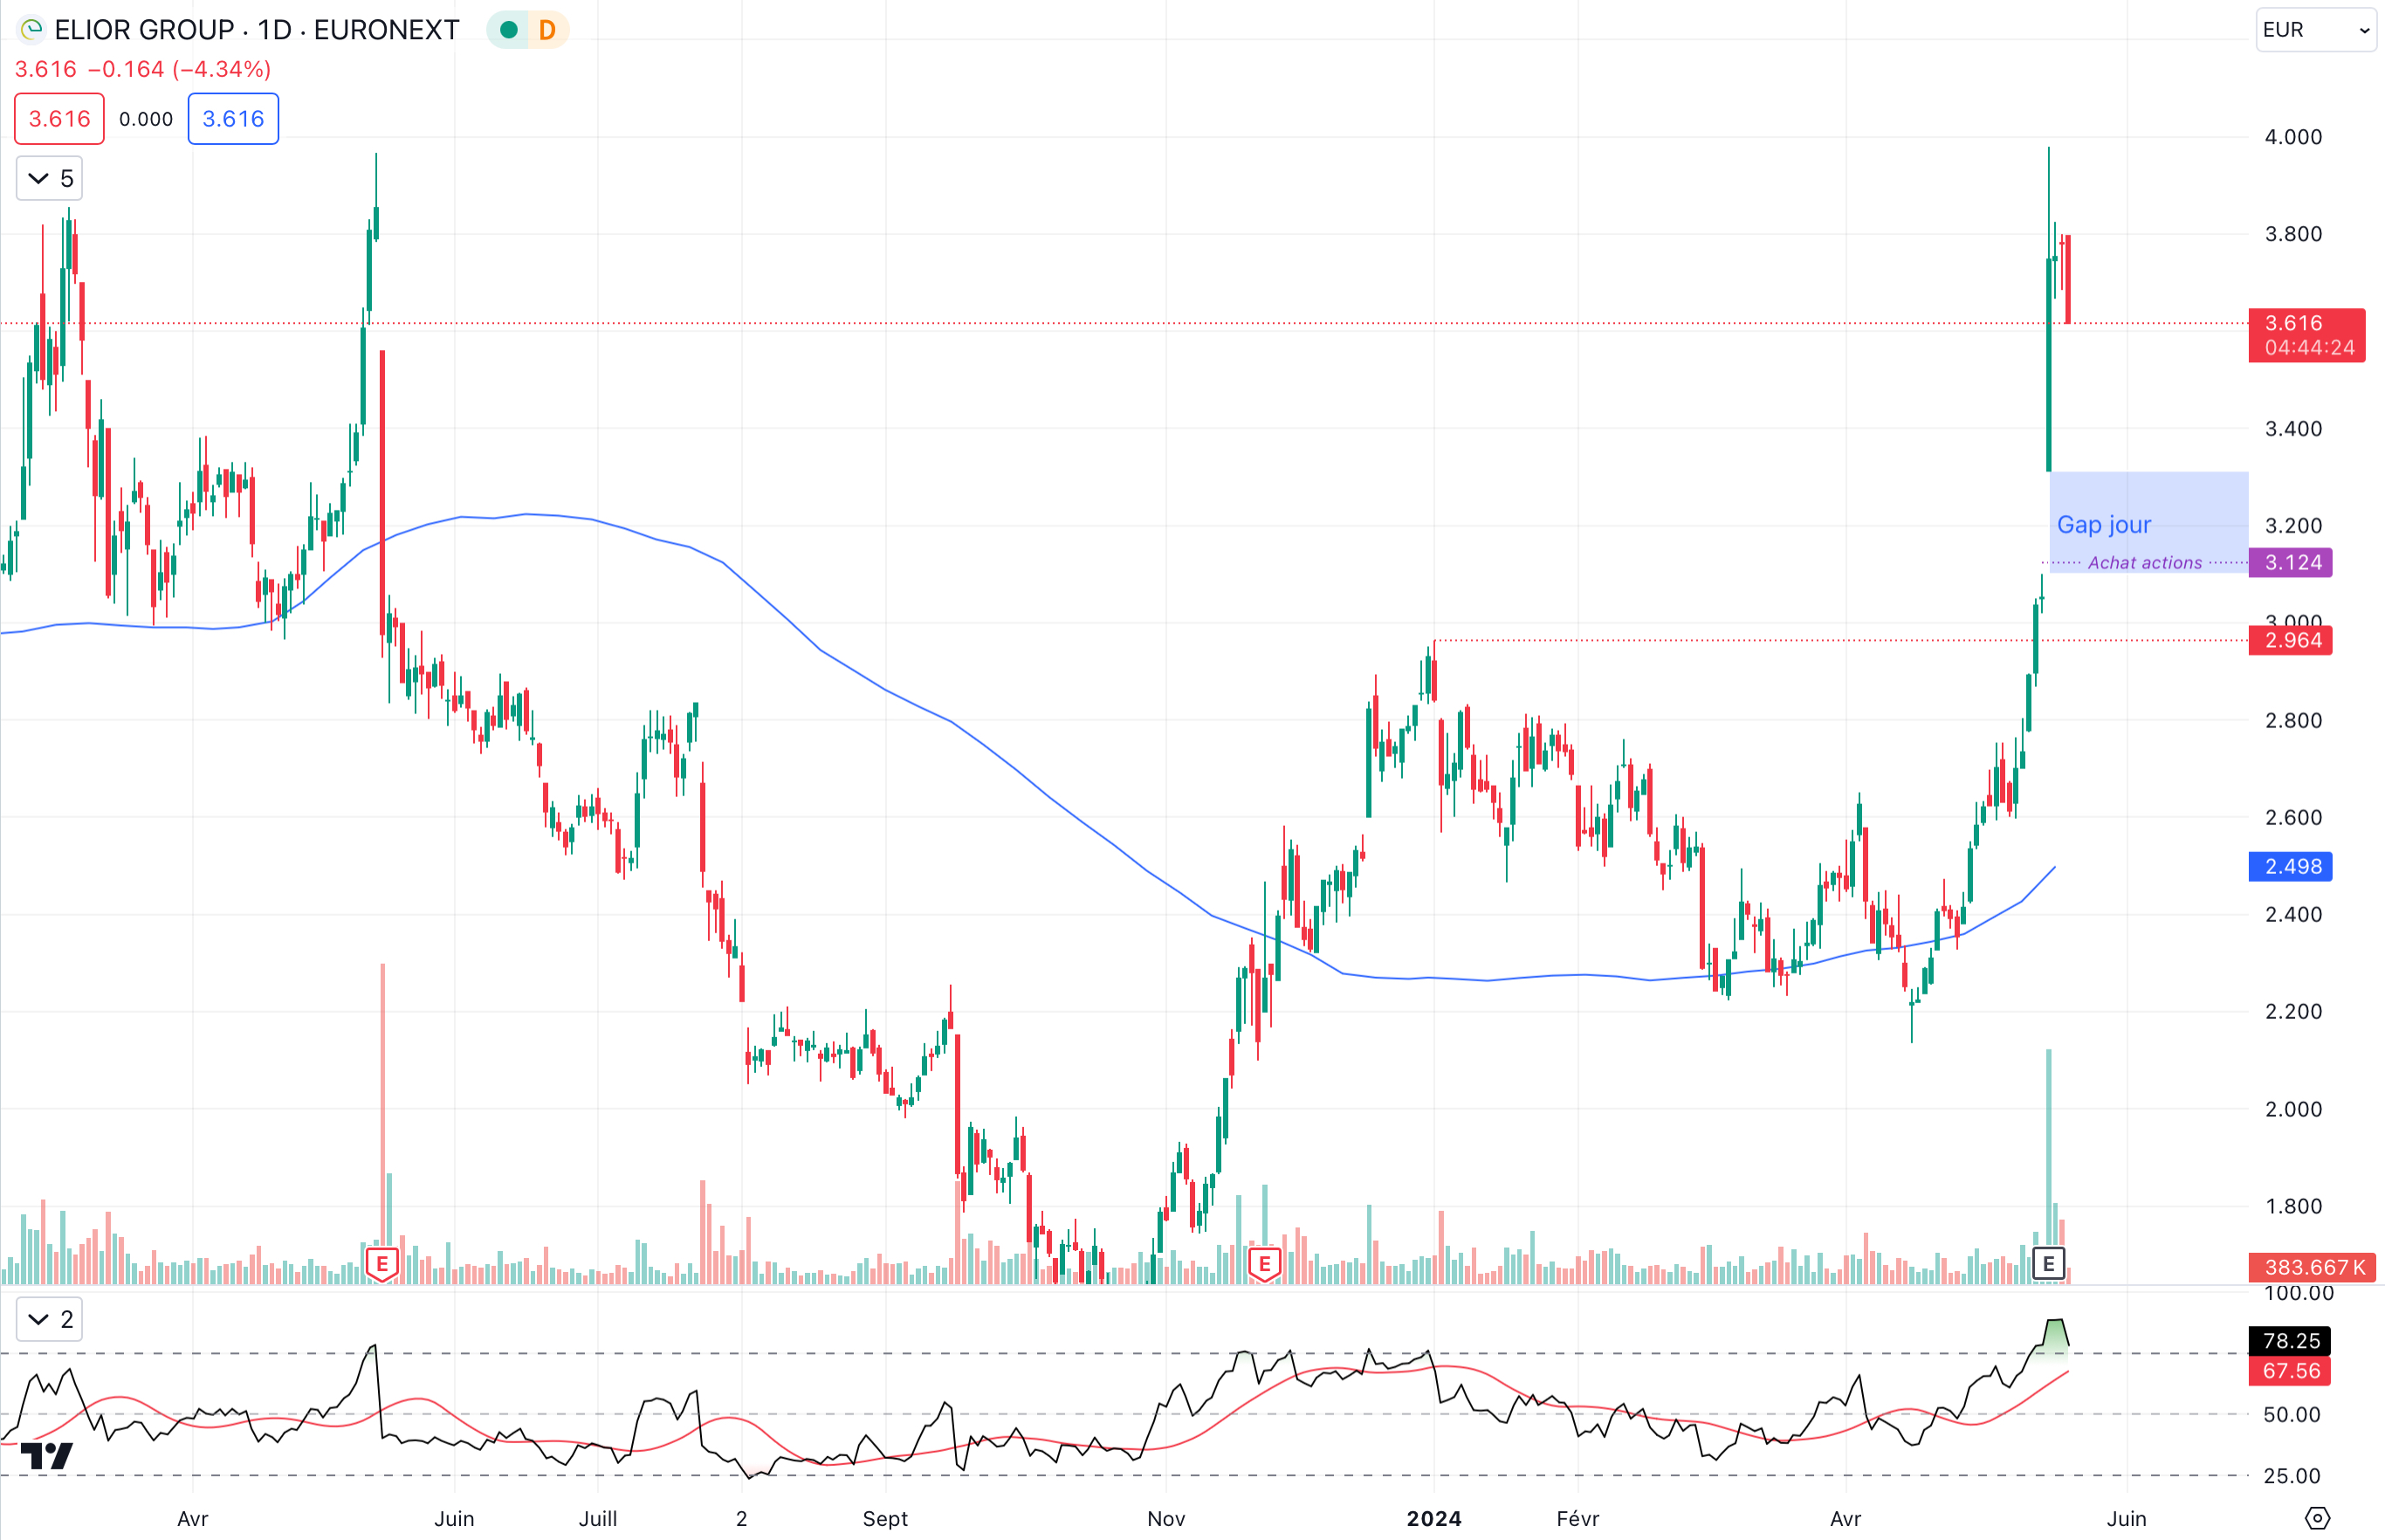Select the Achat actions horizontal line
This screenshot has width=2385, height=1540.
(2144, 563)
